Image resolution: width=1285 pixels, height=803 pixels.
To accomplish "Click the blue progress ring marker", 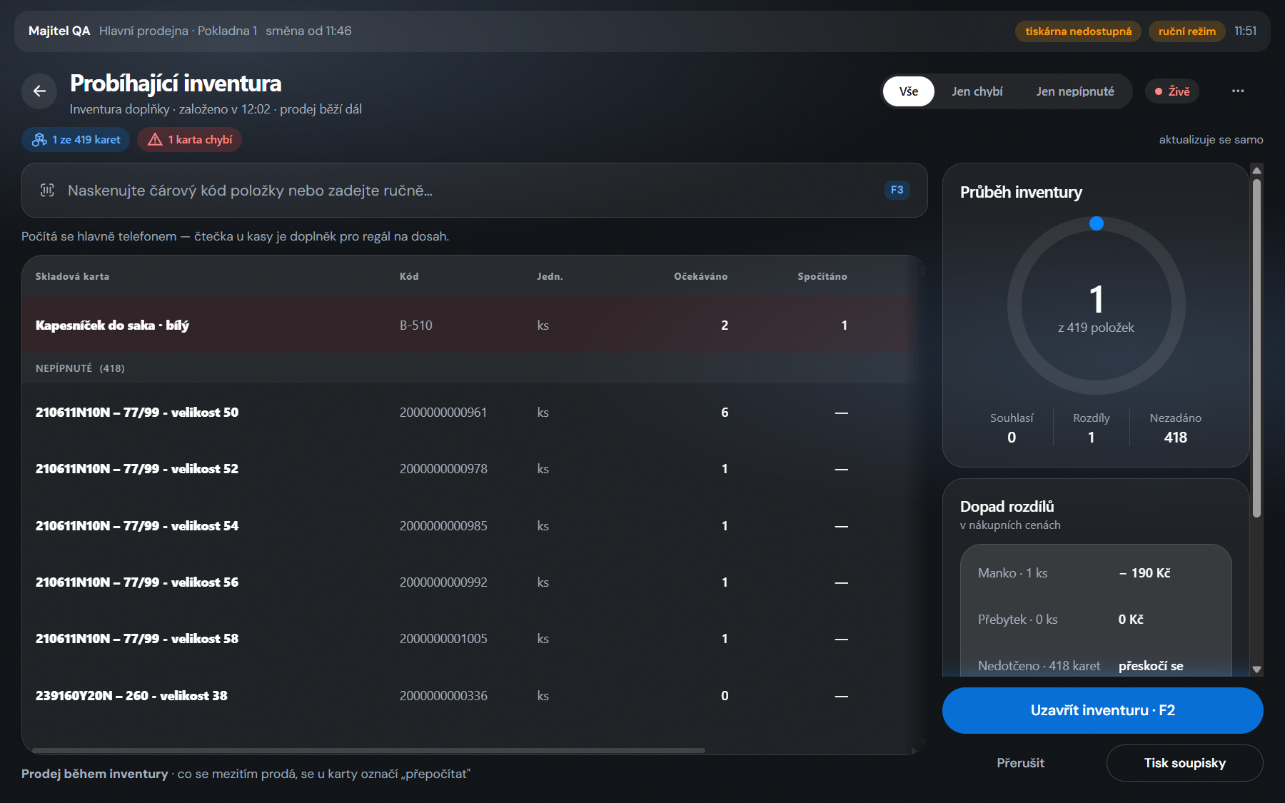I will point(1097,223).
